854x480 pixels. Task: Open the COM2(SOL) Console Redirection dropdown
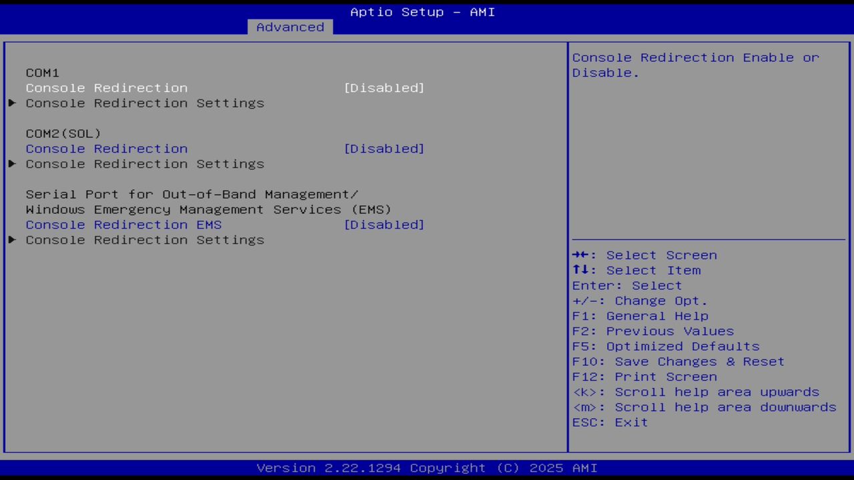[x=384, y=149]
